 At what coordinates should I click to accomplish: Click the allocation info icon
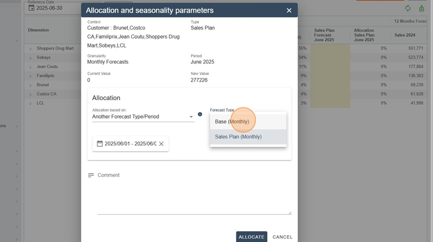click(x=200, y=114)
